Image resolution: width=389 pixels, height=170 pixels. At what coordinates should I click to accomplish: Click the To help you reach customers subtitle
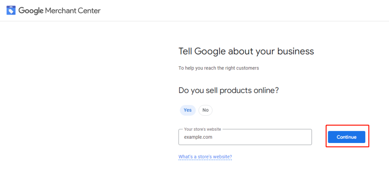(x=219, y=68)
